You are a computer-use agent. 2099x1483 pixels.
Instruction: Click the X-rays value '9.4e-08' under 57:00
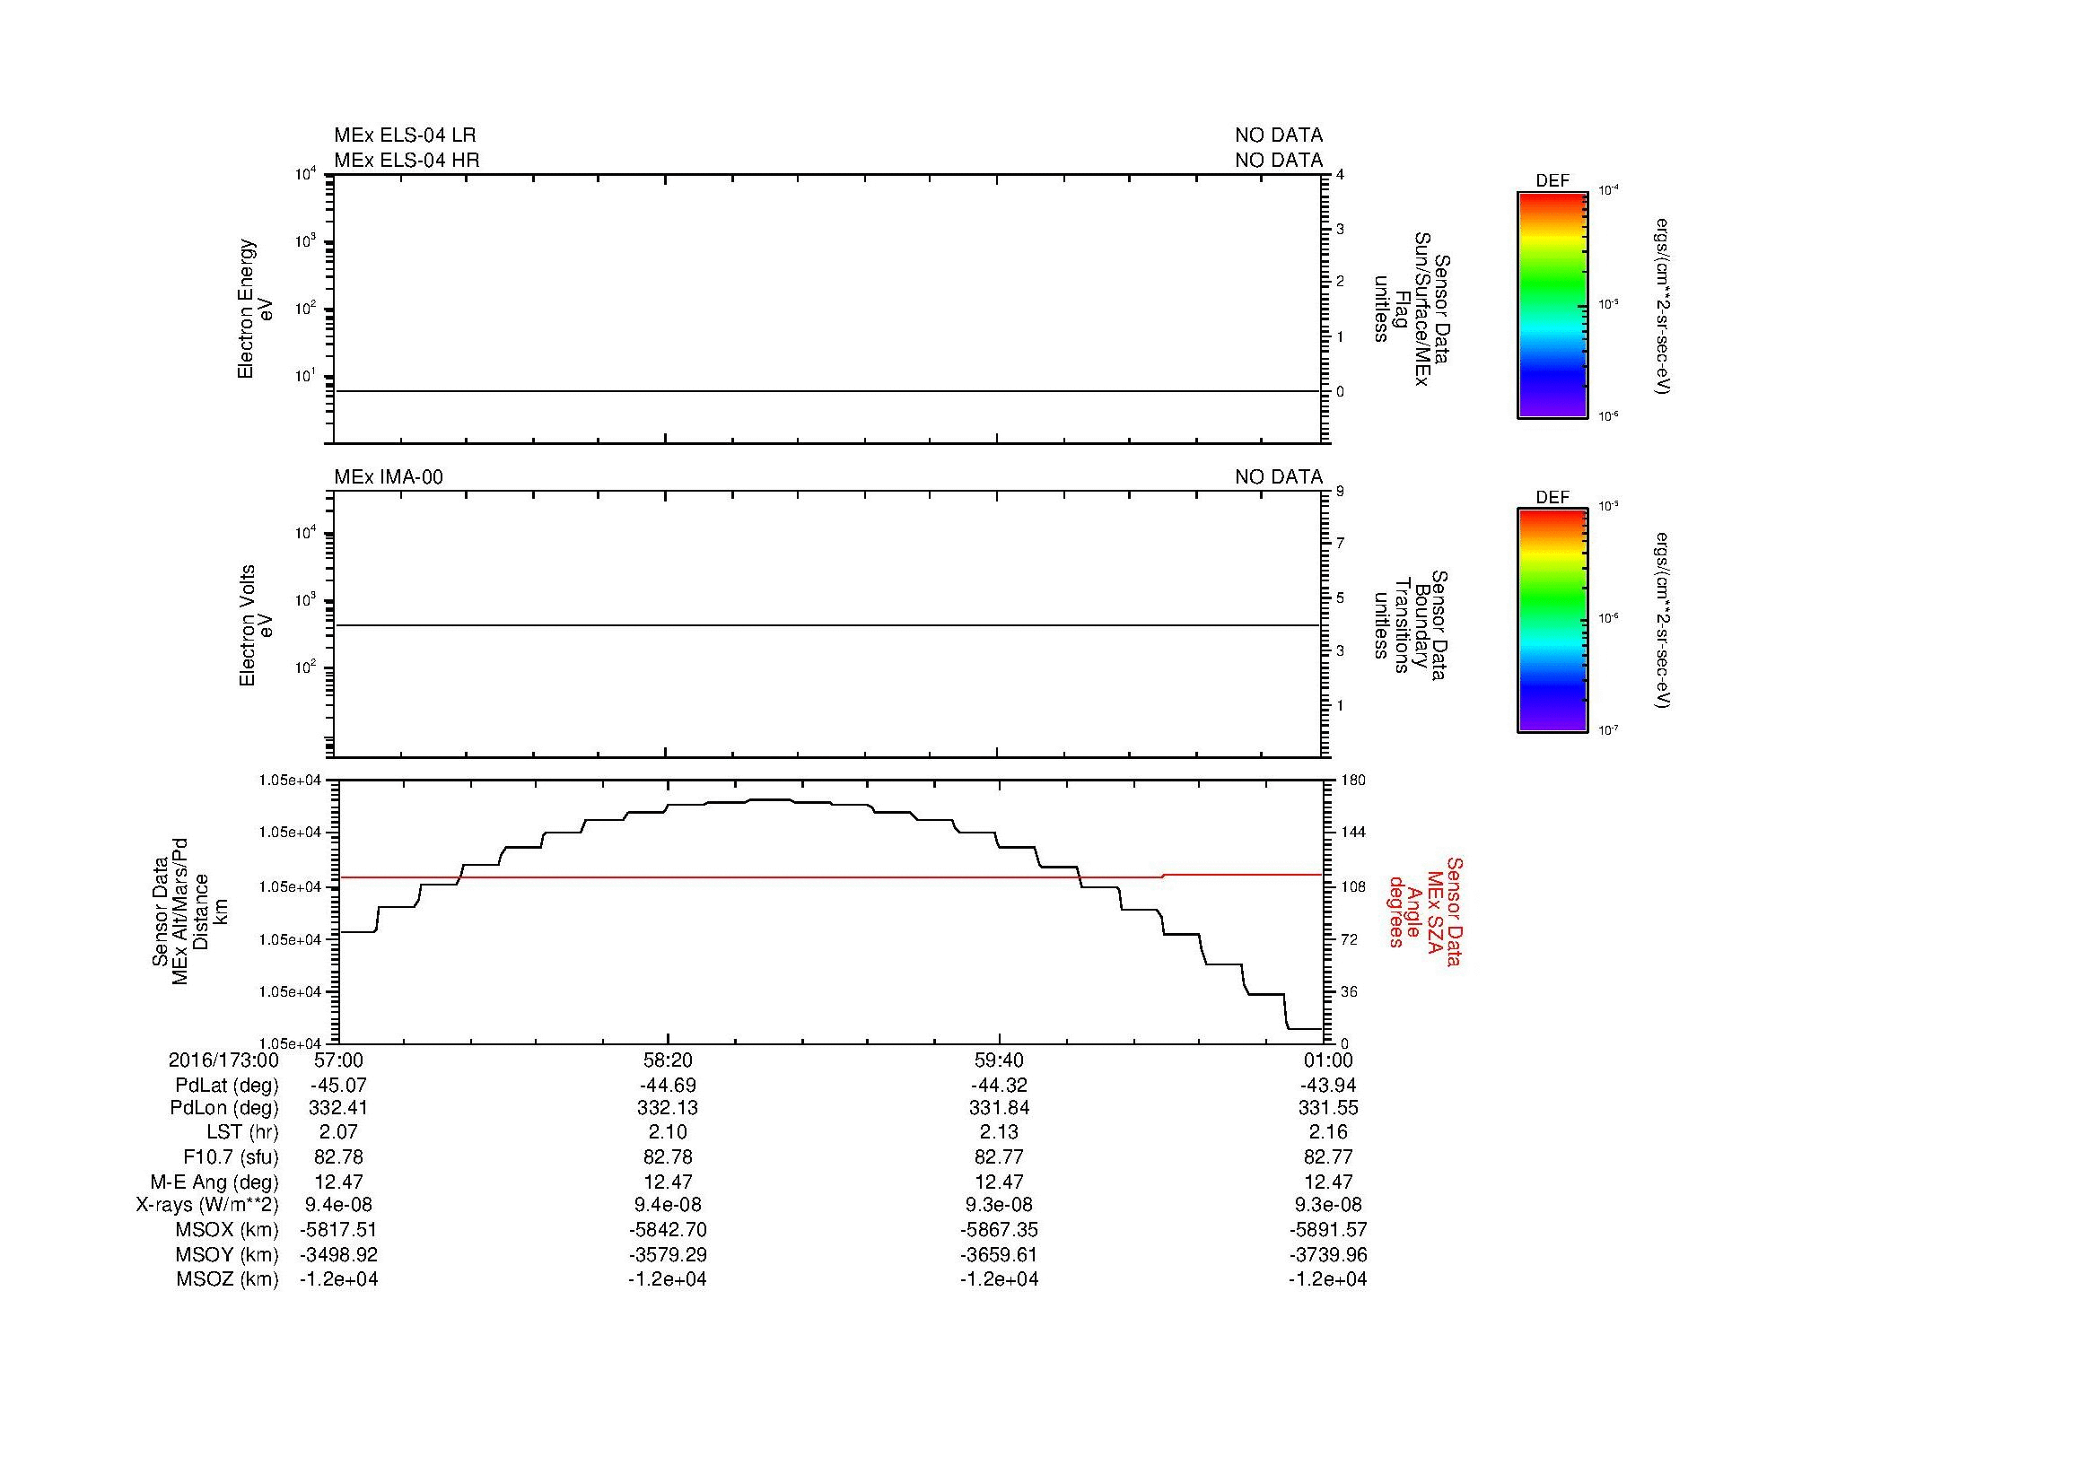pos(339,1205)
